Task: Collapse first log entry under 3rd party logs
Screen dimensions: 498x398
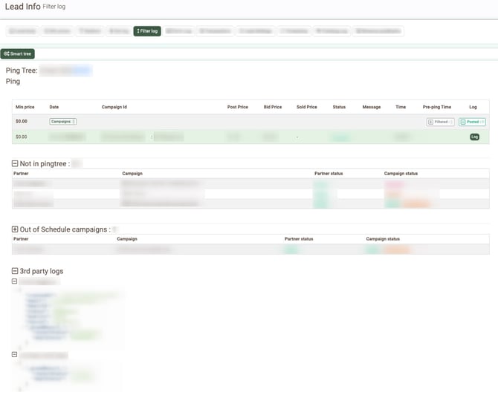Action: [x=15, y=281]
